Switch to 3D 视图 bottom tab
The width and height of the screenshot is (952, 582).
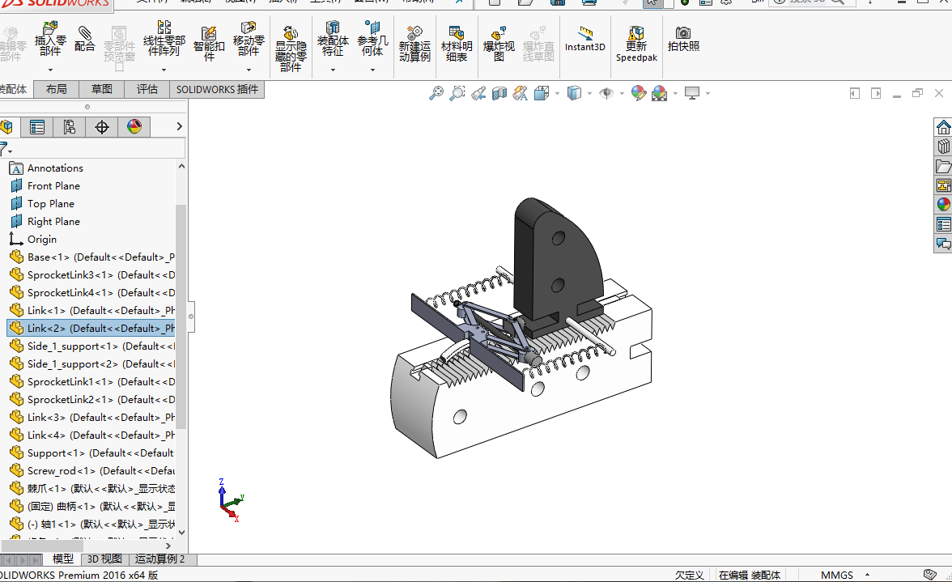coord(104,559)
